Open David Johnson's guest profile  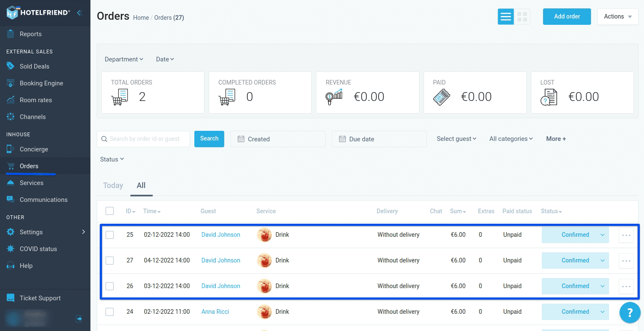tap(220, 235)
